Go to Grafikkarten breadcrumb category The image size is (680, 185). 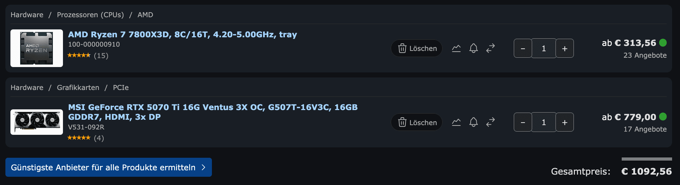[x=78, y=87]
